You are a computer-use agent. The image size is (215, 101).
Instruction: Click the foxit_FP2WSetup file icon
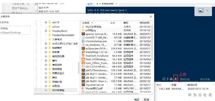pos(83,59)
